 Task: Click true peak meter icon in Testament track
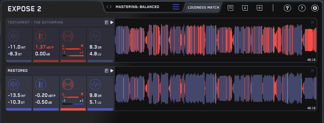41,36
